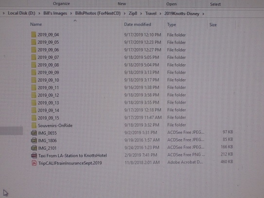Click the Taxi From LA-Station PNG icon
The image size is (264, 198).
(x=34, y=155)
